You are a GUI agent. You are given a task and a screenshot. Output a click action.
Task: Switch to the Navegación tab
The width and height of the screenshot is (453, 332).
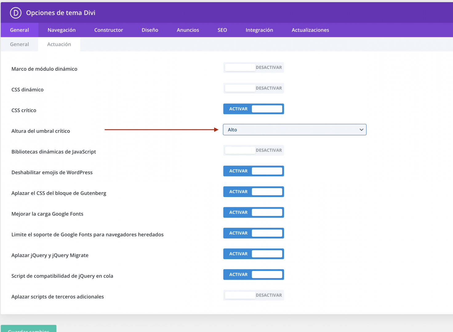tap(62, 30)
